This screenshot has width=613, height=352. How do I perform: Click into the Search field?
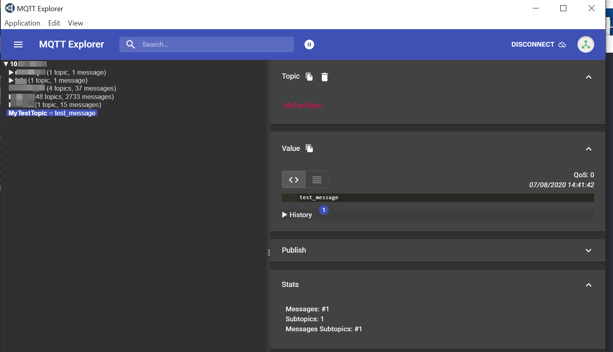coord(216,45)
